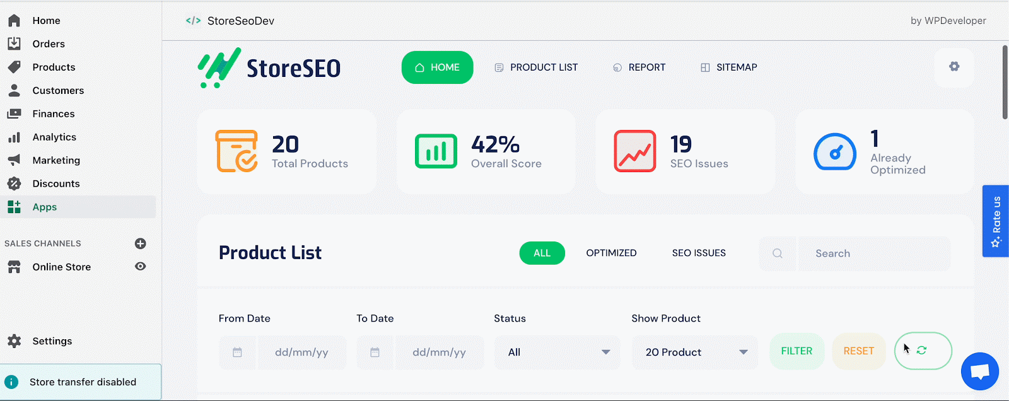Open the SITEMAP tab
1009x401 pixels.
(x=729, y=67)
